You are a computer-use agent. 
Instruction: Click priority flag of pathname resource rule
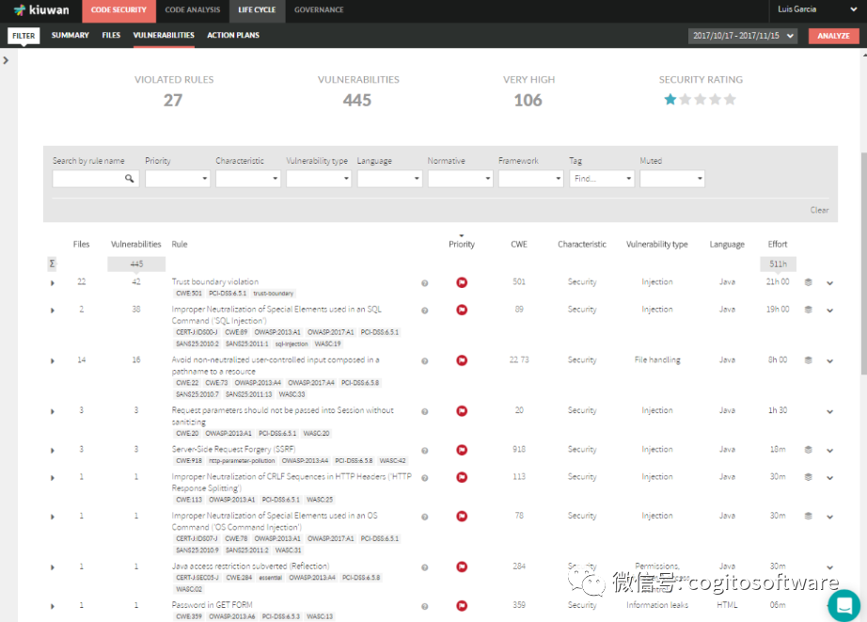tap(462, 360)
